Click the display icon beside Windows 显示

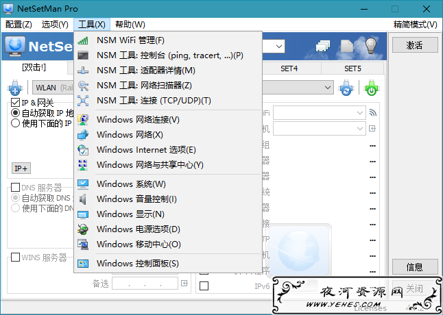pos(83,214)
